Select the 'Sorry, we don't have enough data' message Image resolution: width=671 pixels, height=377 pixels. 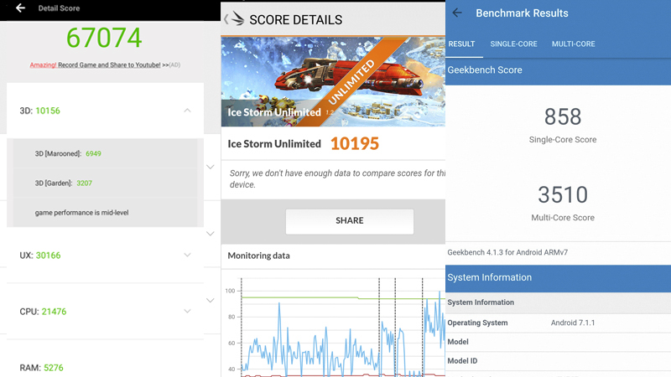click(x=337, y=178)
